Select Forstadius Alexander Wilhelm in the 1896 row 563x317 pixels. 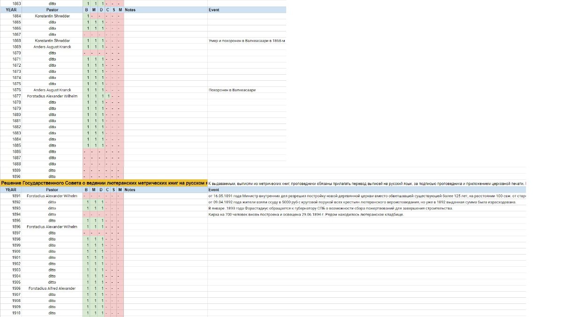tap(52, 226)
